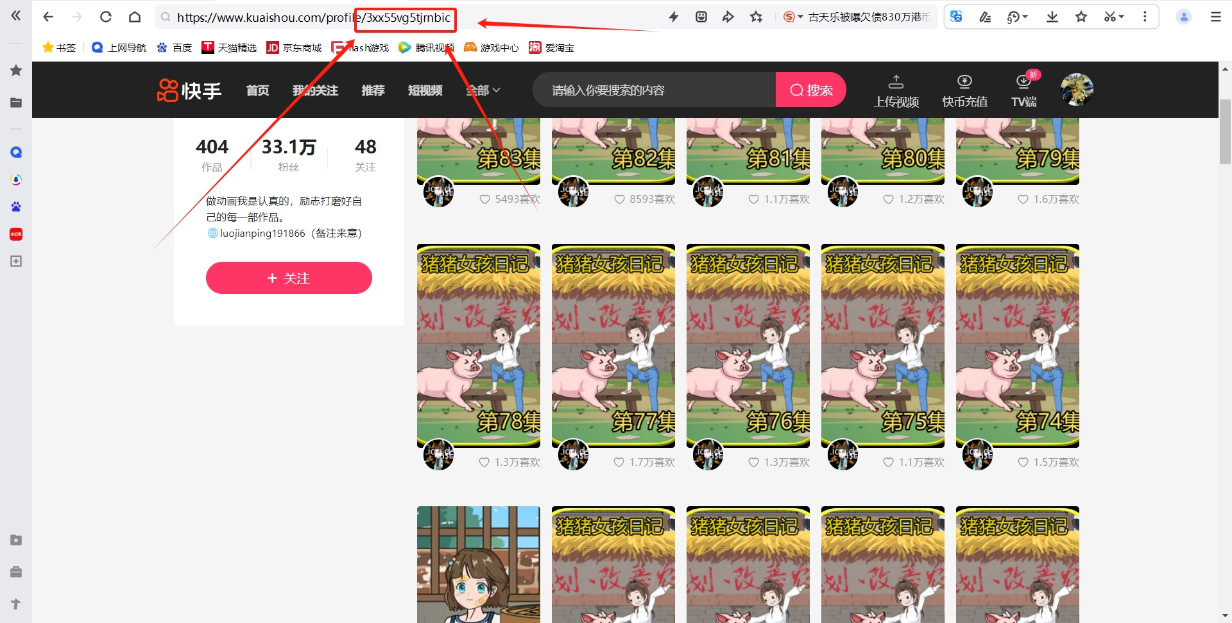
Task: Click the page vertical scrollbar thumb
Action: click(x=1225, y=132)
